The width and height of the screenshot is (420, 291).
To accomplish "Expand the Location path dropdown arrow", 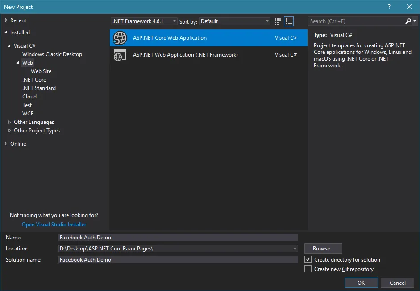I will pos(295,249).
